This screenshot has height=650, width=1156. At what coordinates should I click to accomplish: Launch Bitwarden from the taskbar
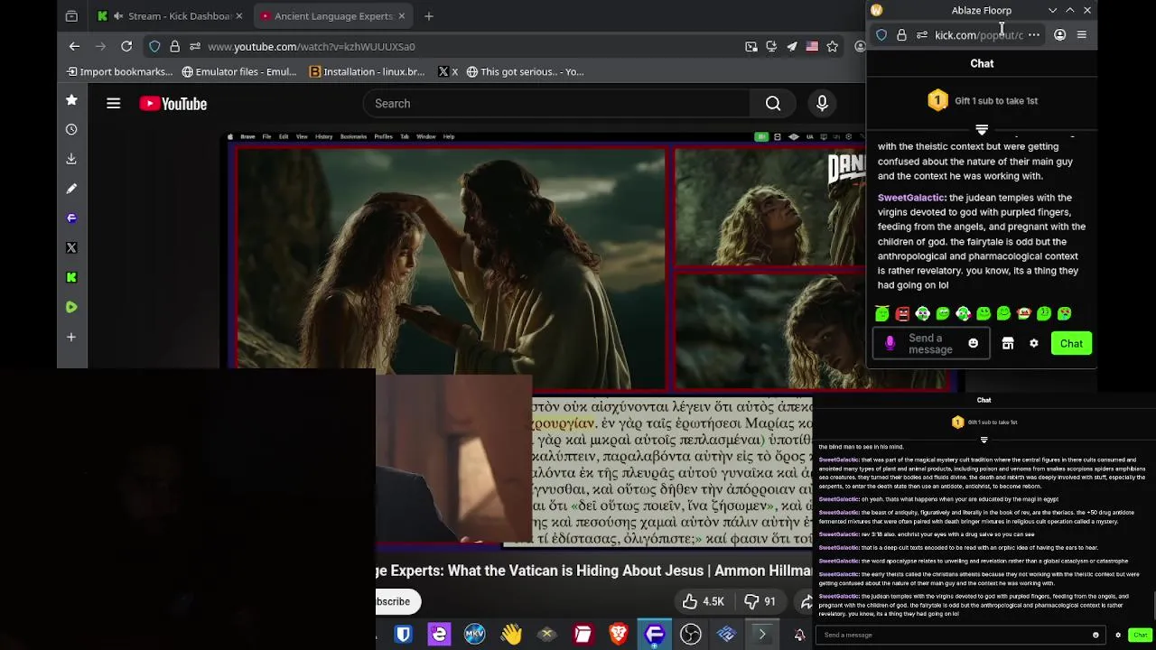tap(403, 635)
